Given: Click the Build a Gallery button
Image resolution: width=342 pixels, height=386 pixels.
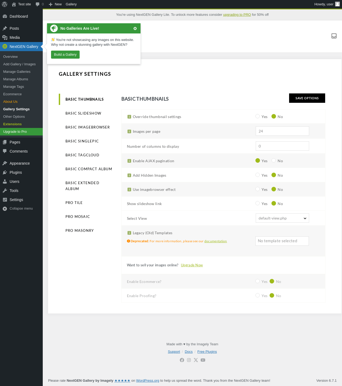Looking at the screenshot, I should click(65, 55).
